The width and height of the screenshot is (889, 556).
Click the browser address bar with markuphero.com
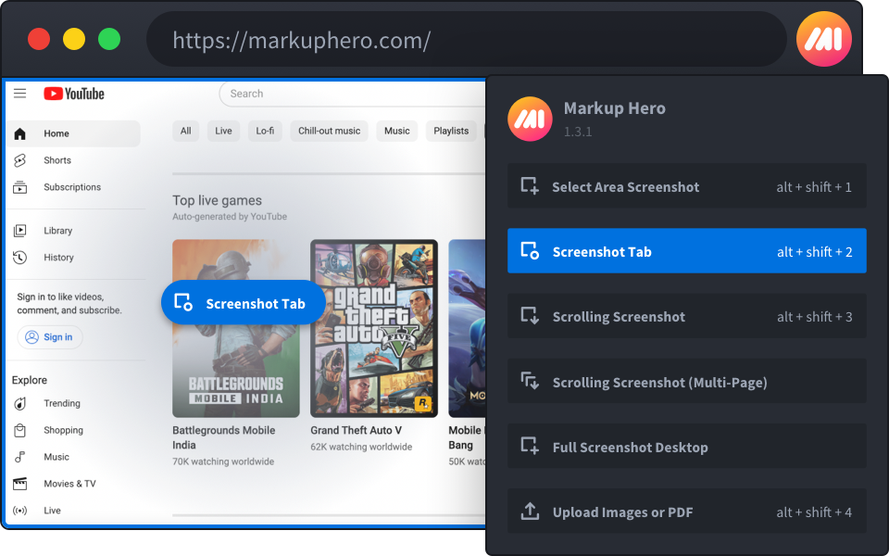coord(466,39)
